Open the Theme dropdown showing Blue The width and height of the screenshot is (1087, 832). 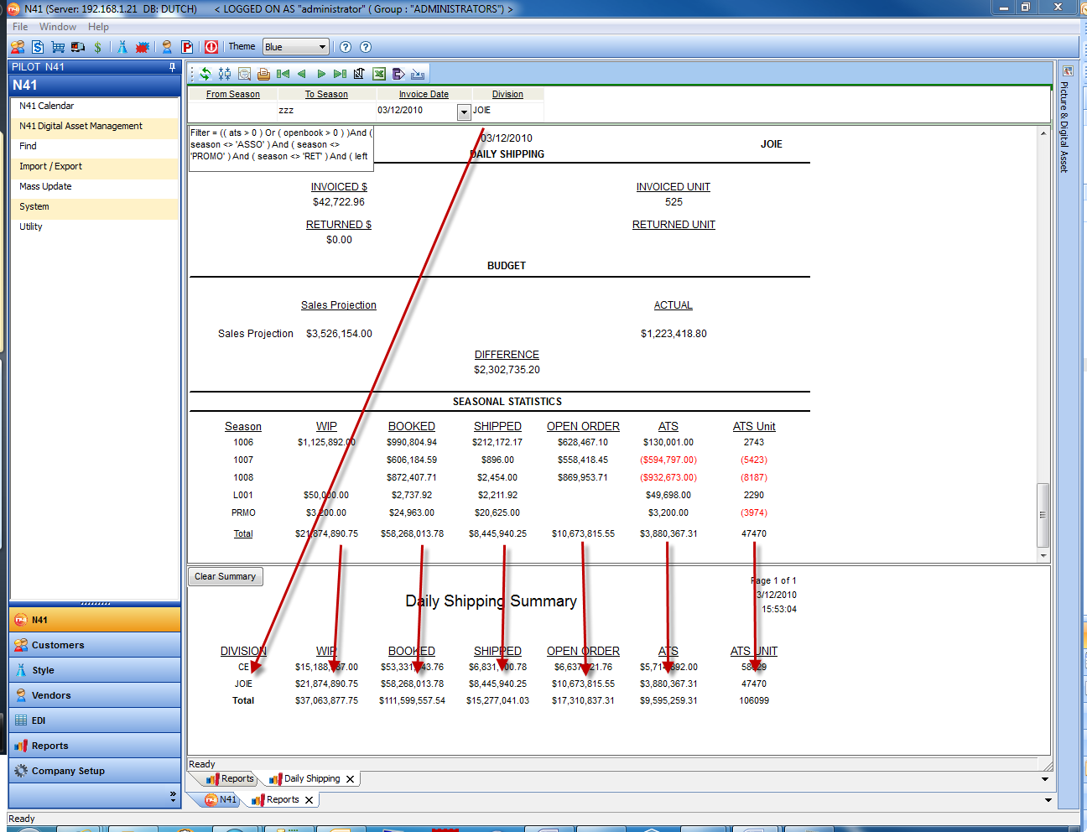coord(295,47)
